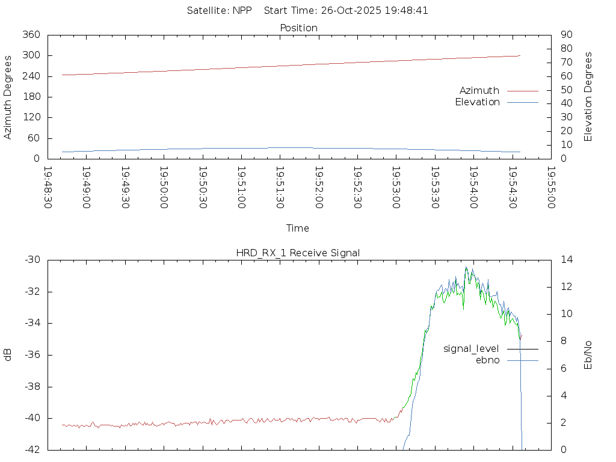This screenshot has width=616, height=462.
Task: Click the Time x-axis label
Action: pyautogui.click(x=298, y=228)
